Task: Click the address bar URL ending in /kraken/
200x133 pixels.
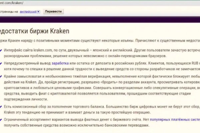Action: coord(13,2)
